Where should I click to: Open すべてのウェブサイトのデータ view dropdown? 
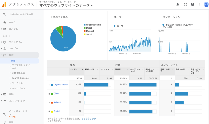(66, 5)
